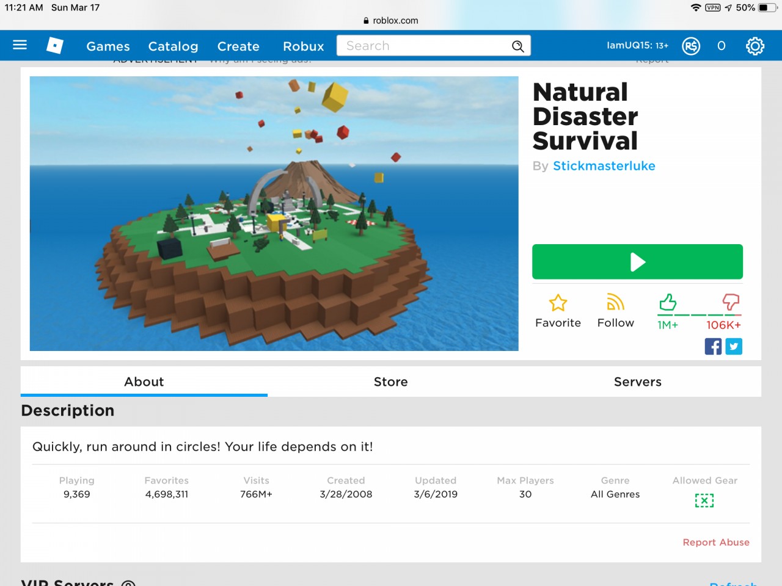Click the like/dislike vote ratio bar
782x586 pixels.
(700, 315)
